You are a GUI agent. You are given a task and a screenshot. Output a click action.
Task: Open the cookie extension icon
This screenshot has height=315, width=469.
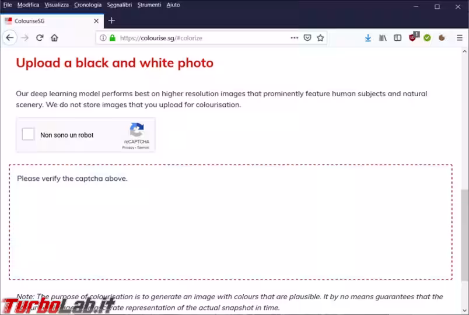coord(442,38)
